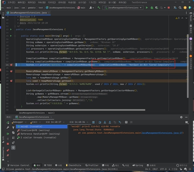Hide the debug tool window with the minus button
Screen dimensions: 194x172
[x=186, y=117]
